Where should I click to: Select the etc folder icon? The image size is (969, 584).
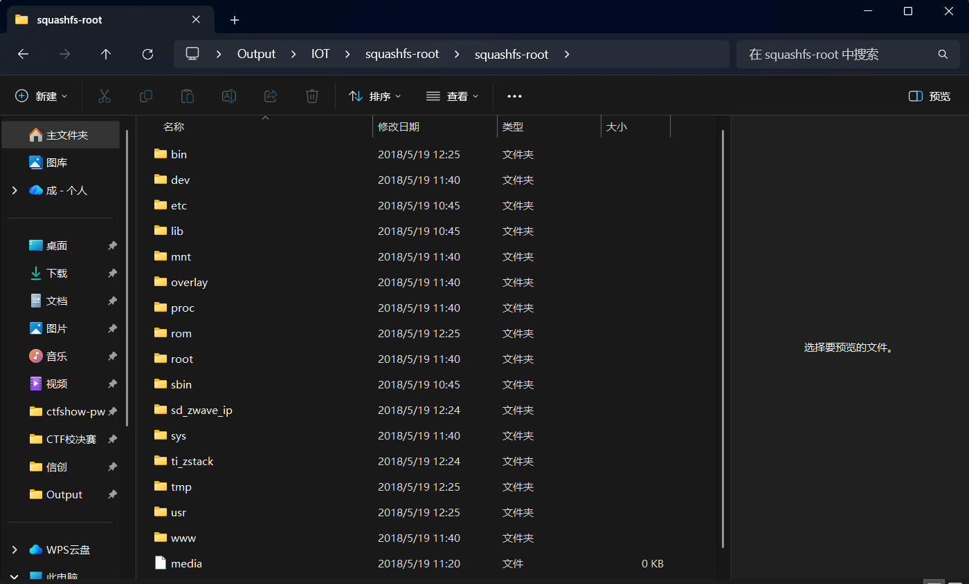pos(161,205)
